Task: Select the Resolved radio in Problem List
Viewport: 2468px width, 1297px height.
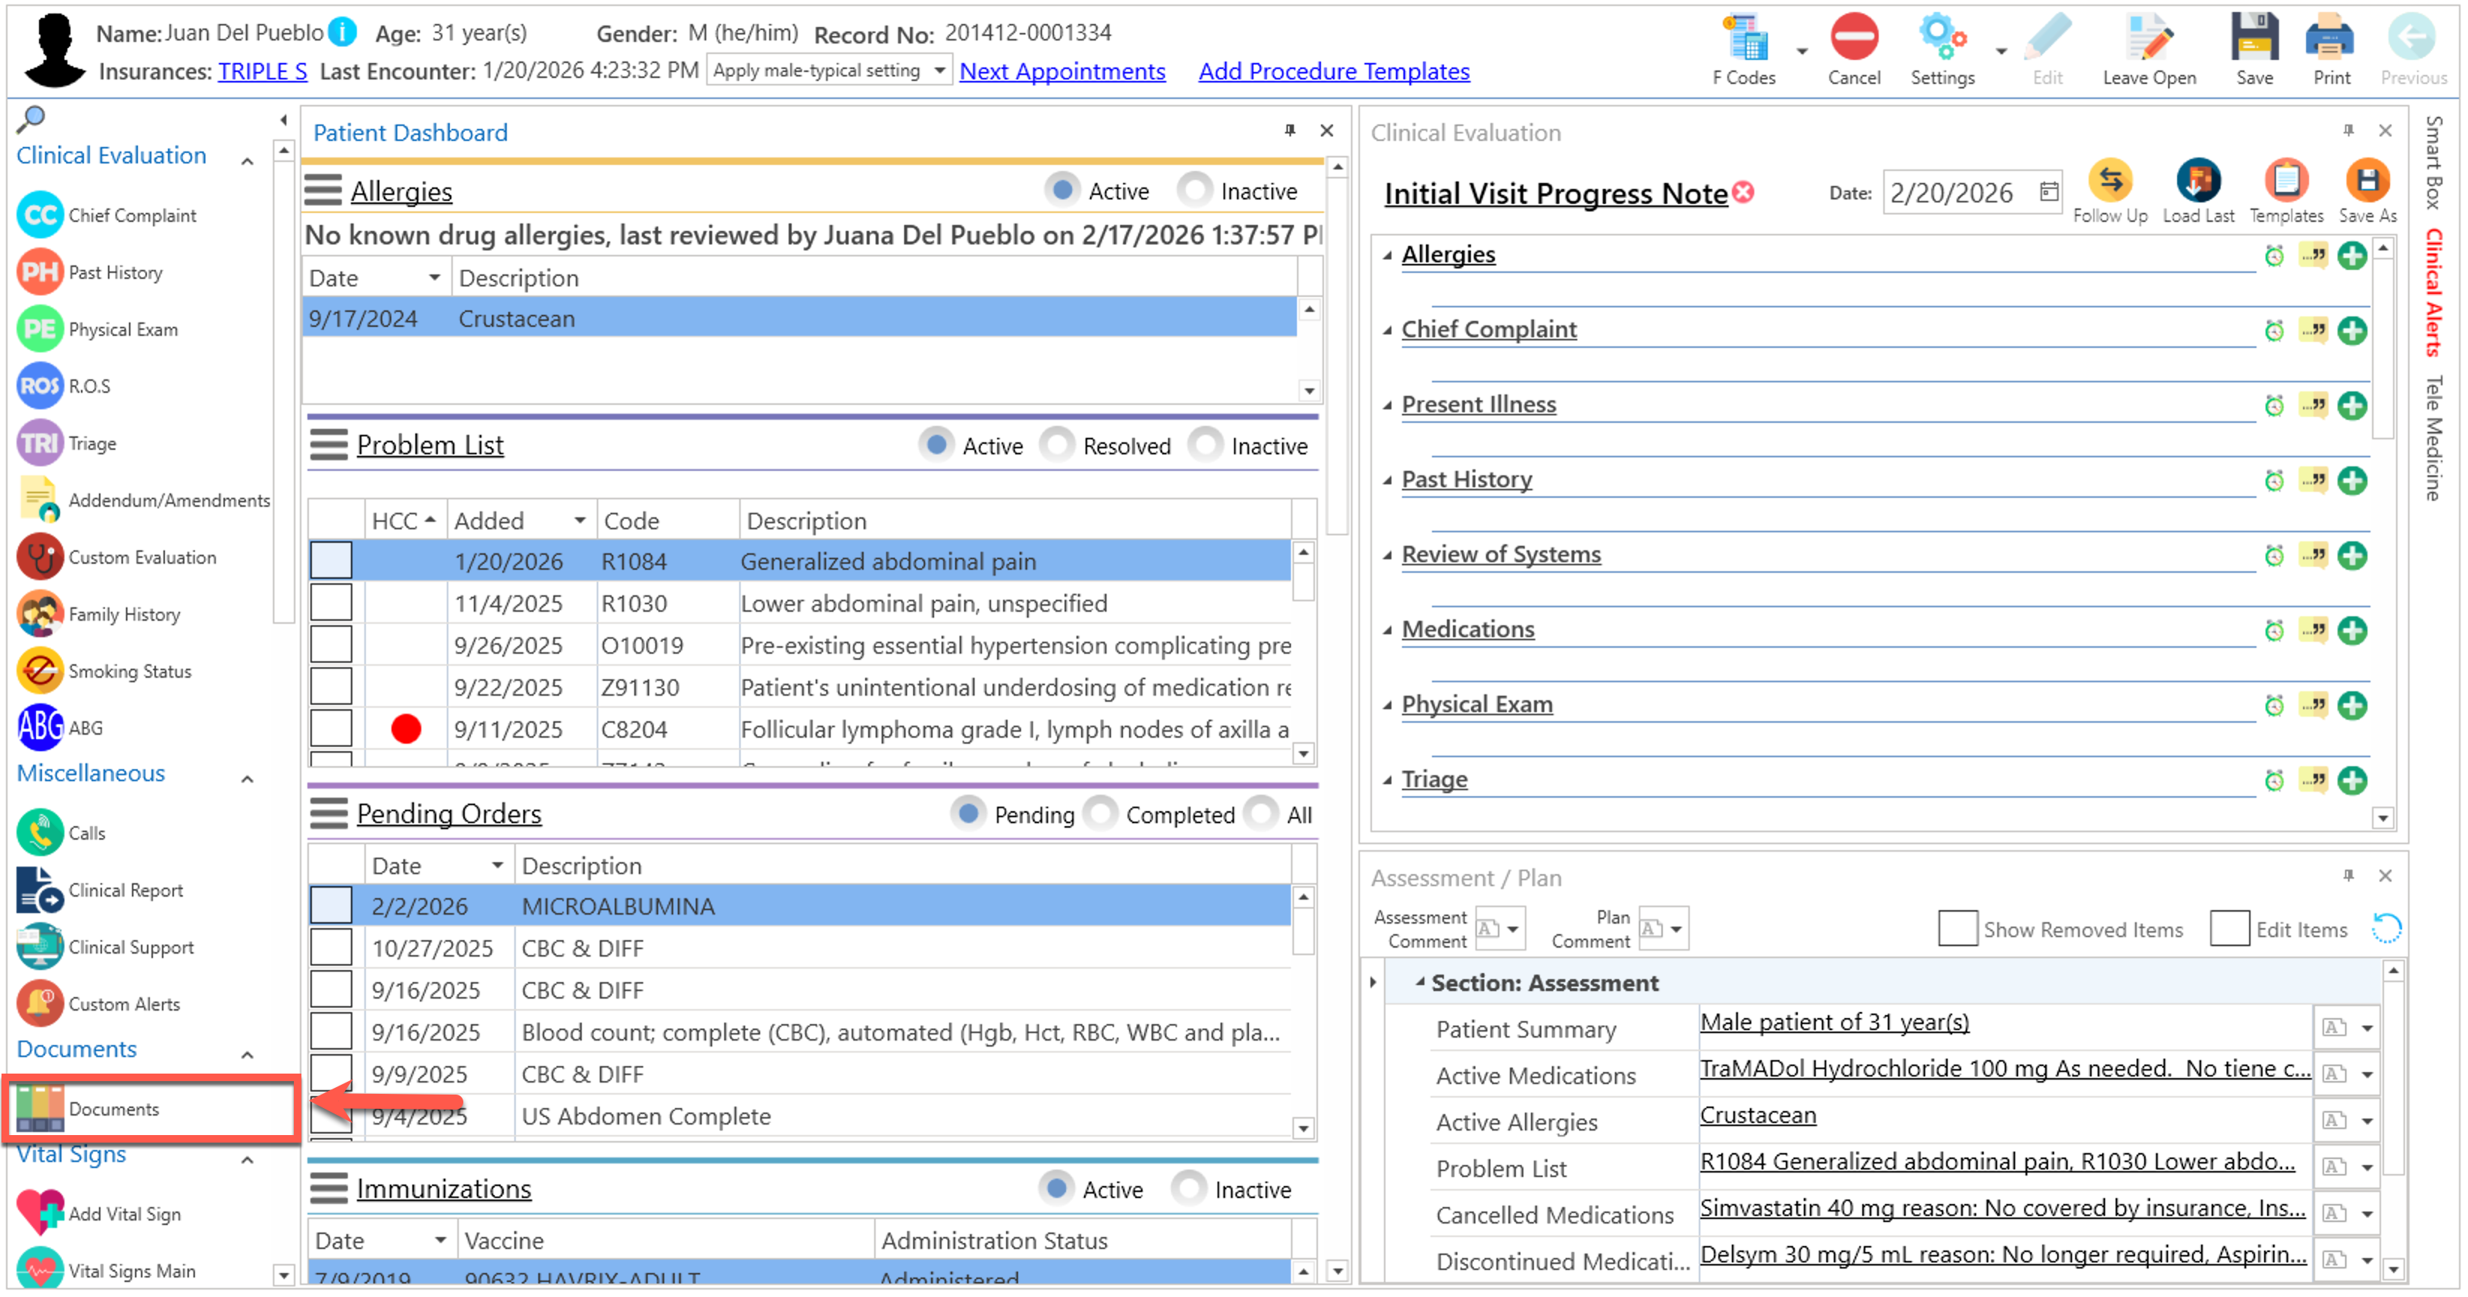Action: (1058, 445)
